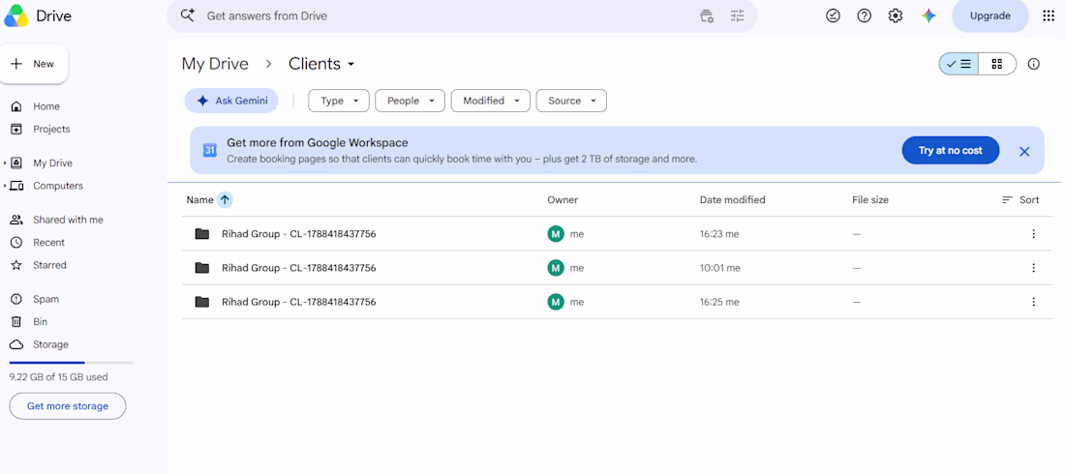Open the Sort options menu

tap(1020, 199)
